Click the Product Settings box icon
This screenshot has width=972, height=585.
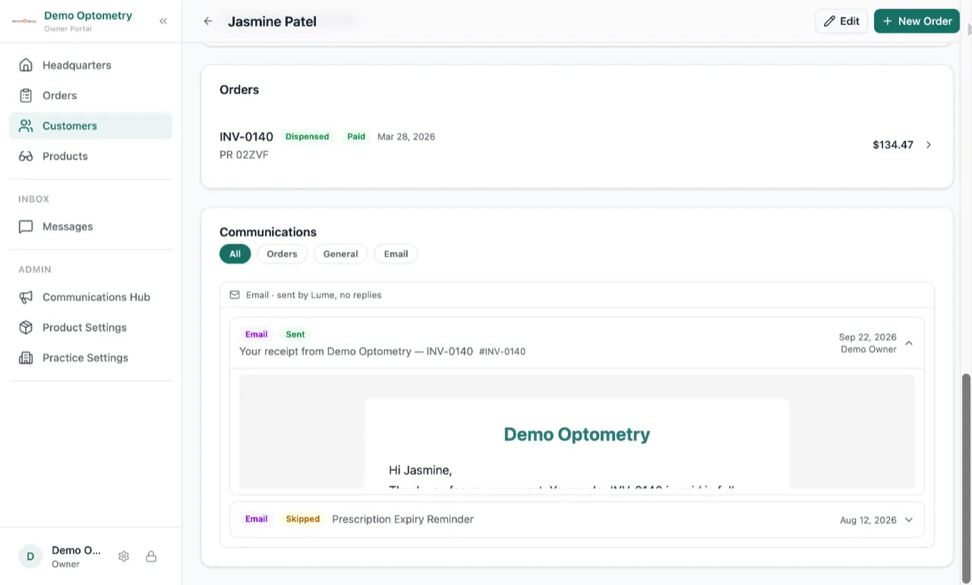[x=26, y=328]
